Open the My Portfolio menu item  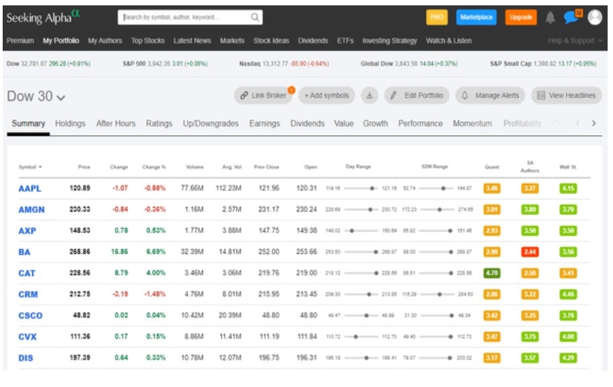[x=61, y=41]
